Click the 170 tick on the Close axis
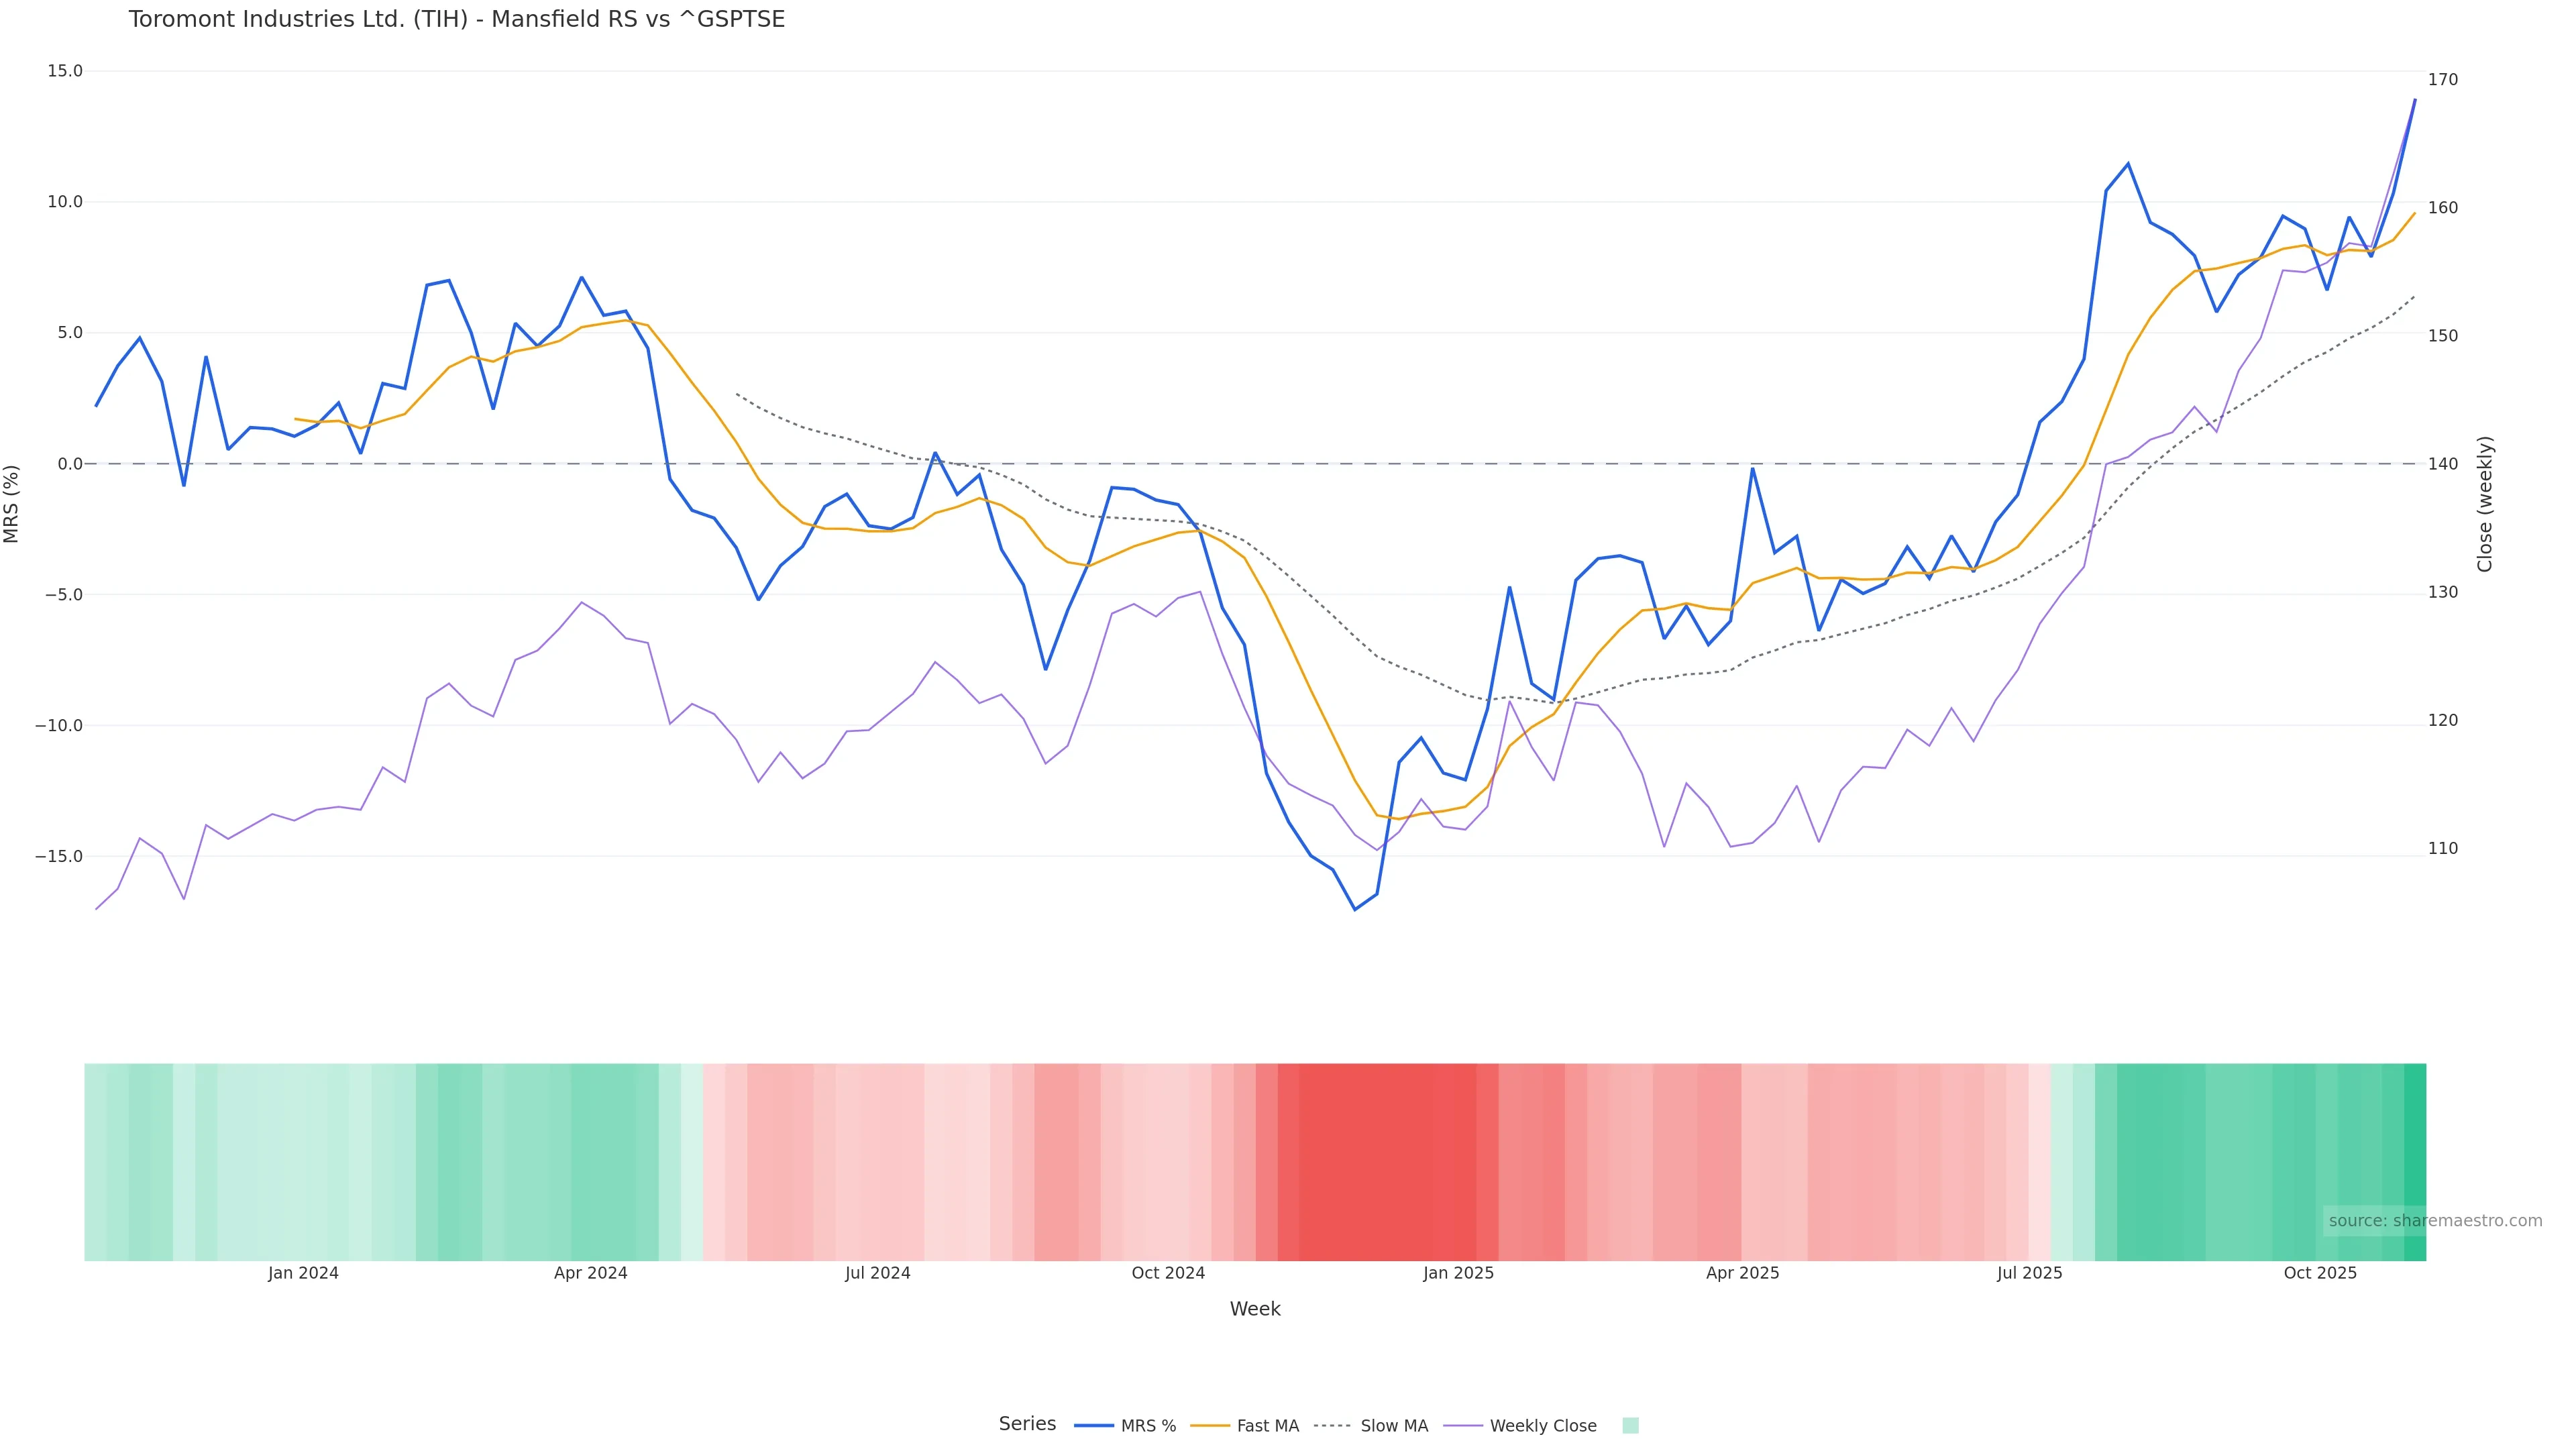The width and height of the screenshot is (2576, 1449). point(2443,80)
